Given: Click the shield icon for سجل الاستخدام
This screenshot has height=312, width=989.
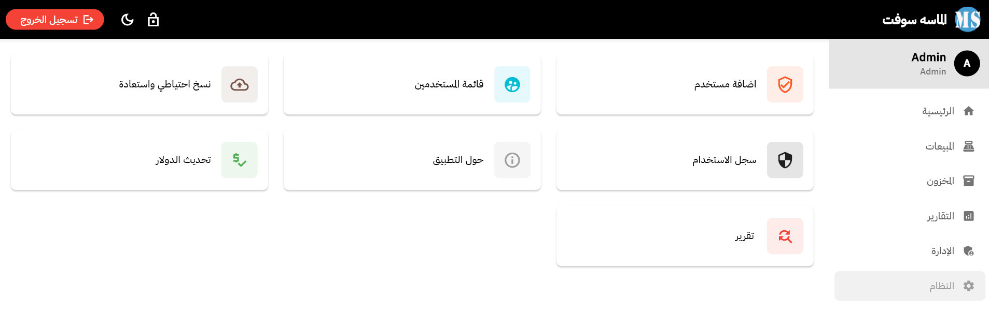Looking at the screenshot, I should click(x=785, y=160).
